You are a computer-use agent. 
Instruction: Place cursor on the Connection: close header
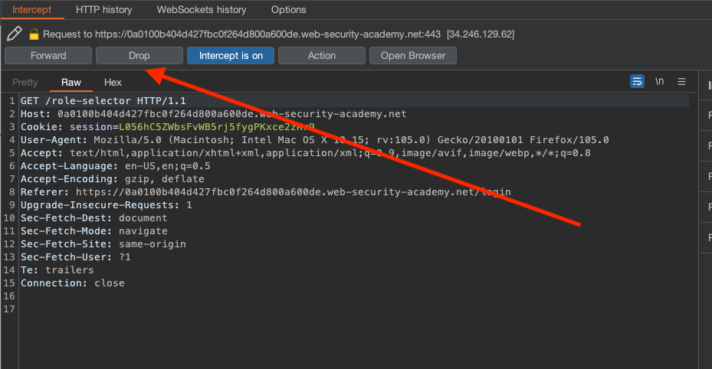pyautogui.click(x=72, y=283)
